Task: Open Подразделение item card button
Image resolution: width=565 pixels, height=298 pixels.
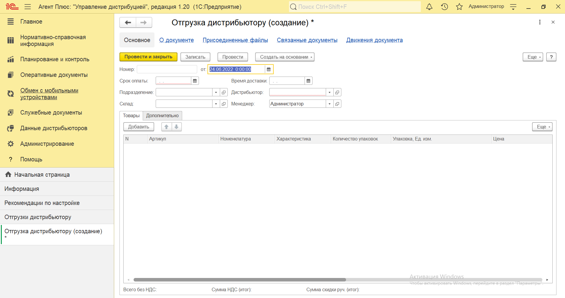Action: point(224,92)
